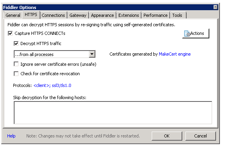This screenshot has width=225, height=150.
Task: Click the MakeCert engine link
Action: (x=175, y=54)
